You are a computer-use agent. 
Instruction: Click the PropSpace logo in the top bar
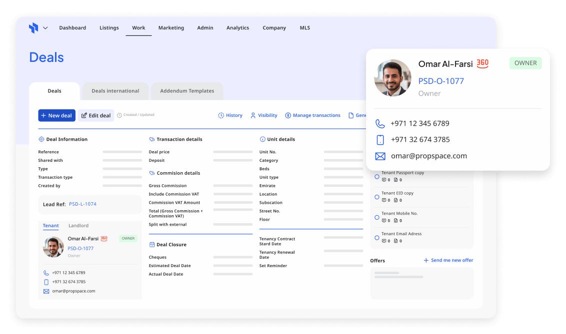32,27
